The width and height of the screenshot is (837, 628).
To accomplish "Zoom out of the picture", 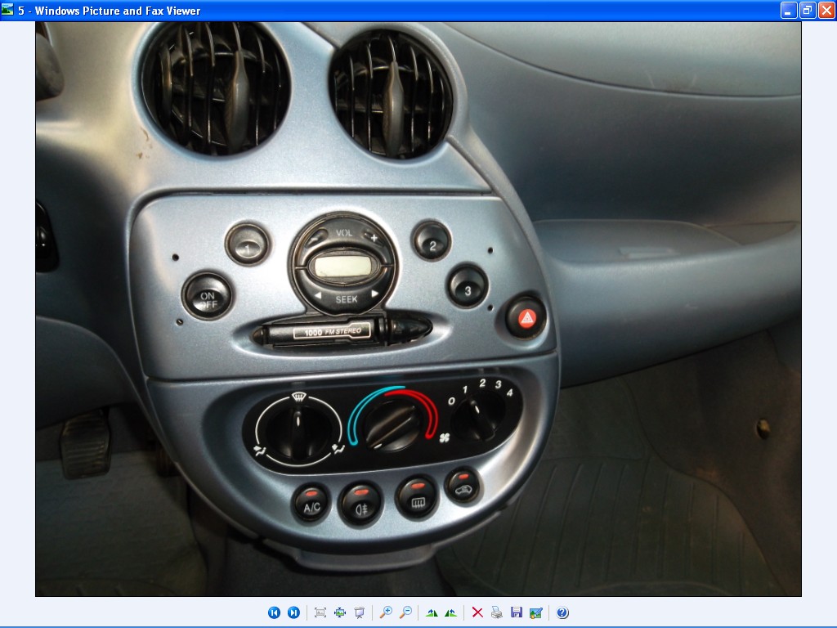I will click(405, 612).
